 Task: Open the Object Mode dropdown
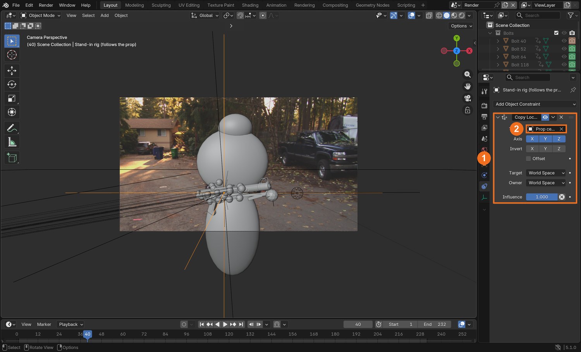click(41, 15)
